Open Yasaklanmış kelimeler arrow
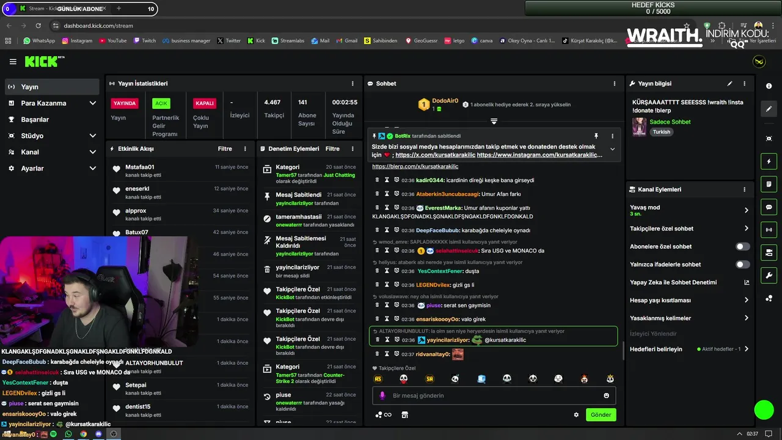Image resolution: width=782 pixels, height=440 pixels. (746, 318)
